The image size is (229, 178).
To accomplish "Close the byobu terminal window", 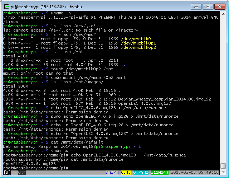I will pyautogui.click(x=220, y=7).
